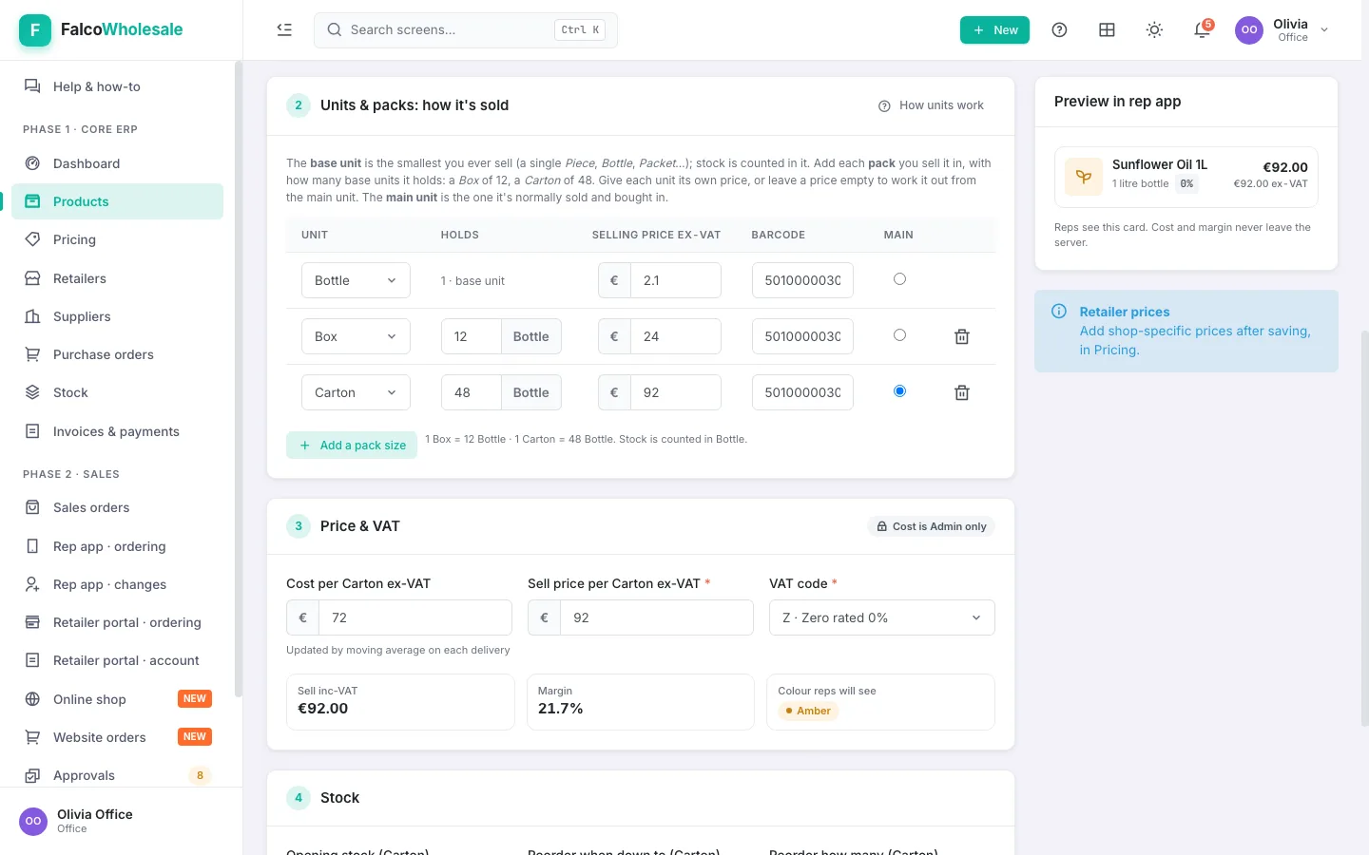Click the sidebar scrollbar
The width and height of the screenshot is (1369, 855).
pos(238,380)
